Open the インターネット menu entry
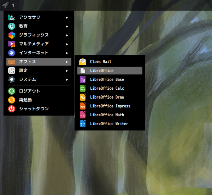The image size is (212, 195). point(39,53)
